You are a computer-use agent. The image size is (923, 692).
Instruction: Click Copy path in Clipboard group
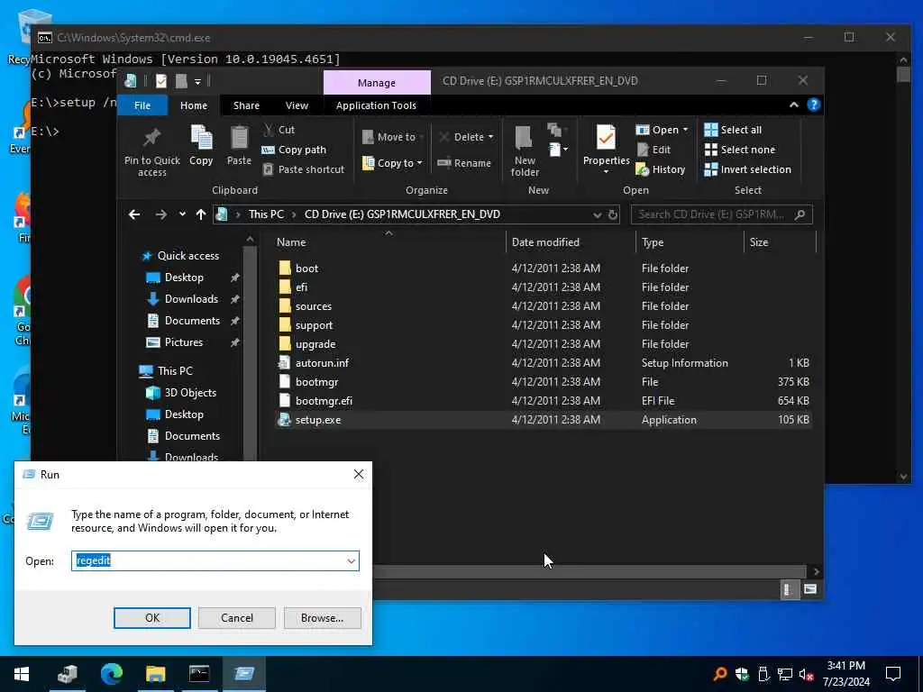pos(294,150)
